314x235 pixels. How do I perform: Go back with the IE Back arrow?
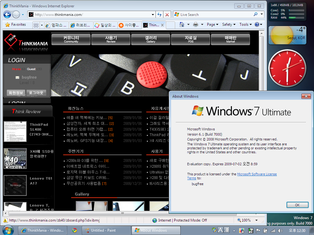[7, 15]
